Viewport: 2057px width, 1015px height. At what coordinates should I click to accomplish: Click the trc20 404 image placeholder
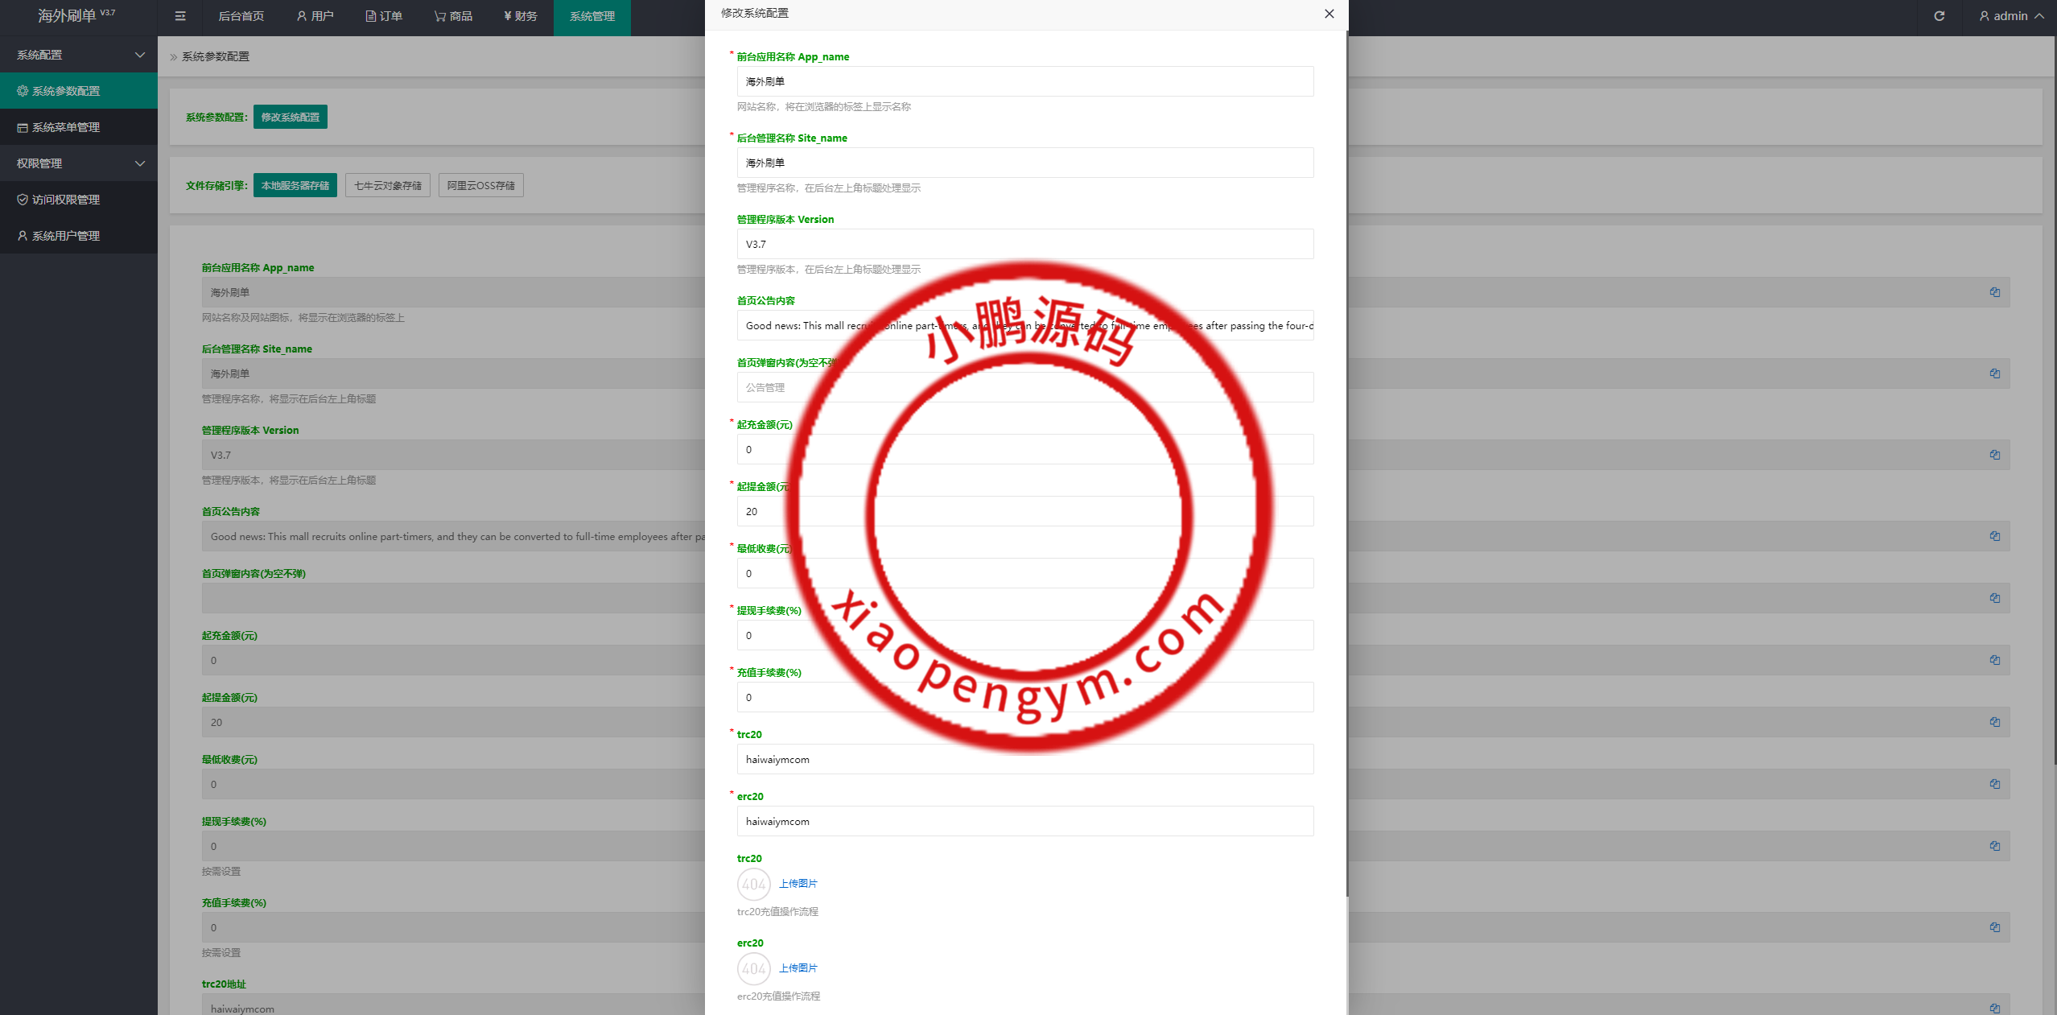click(754, 885)
